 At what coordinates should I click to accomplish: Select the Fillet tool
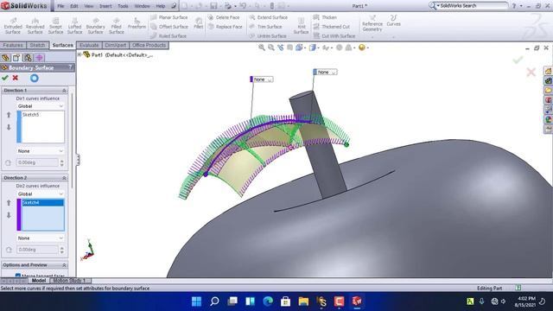click(199, 23)
